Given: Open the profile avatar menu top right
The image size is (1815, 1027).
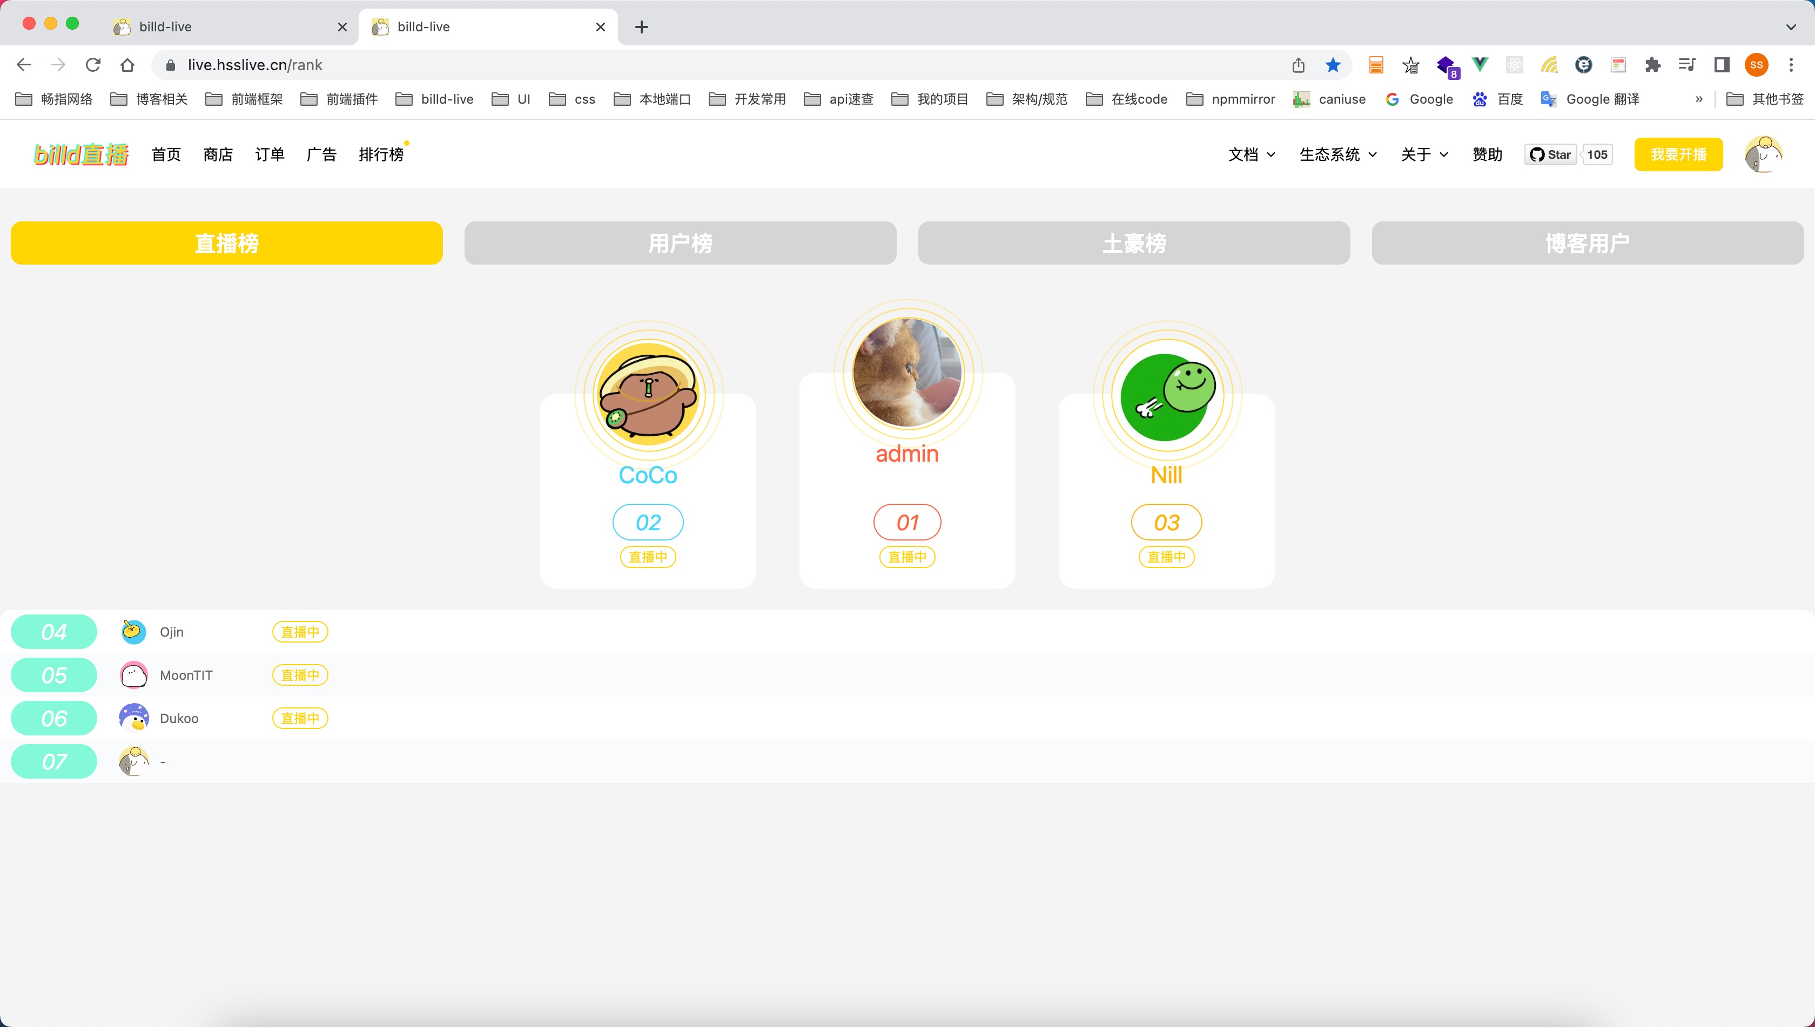Looking at the screenshot, I should click(1764, 154).
